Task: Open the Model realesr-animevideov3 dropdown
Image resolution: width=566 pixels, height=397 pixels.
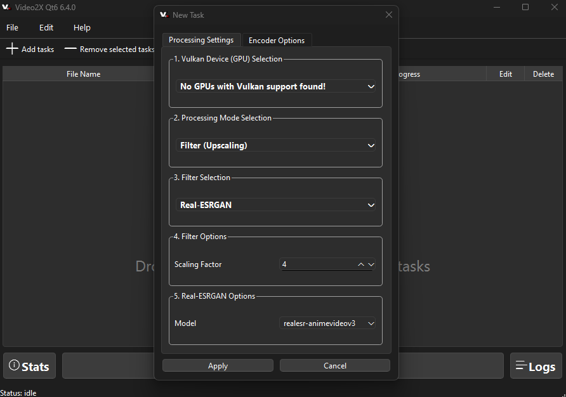Action: coord(327,323)
